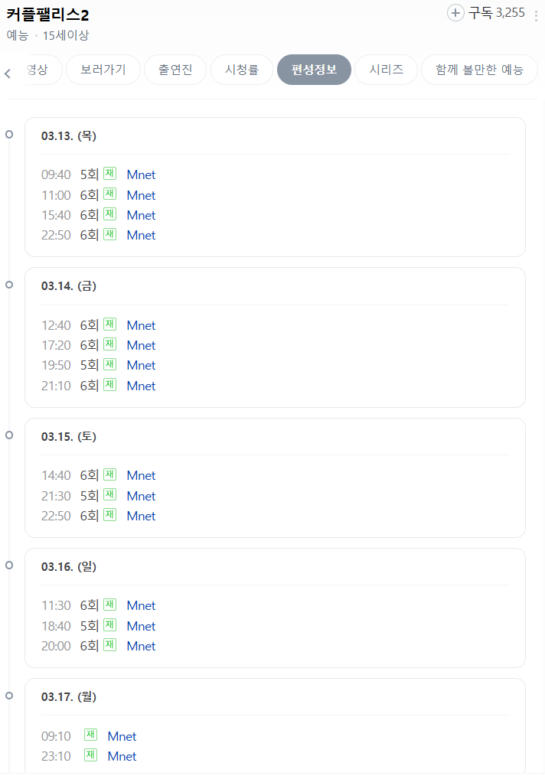This screenshot has width=545, height=779.
Task: Click the timeline dot beside 03.13 (목)
Action: coord(9,134)
